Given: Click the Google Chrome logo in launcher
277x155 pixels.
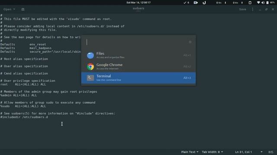Looking at the screenshot, I should (x=90, y=67).
